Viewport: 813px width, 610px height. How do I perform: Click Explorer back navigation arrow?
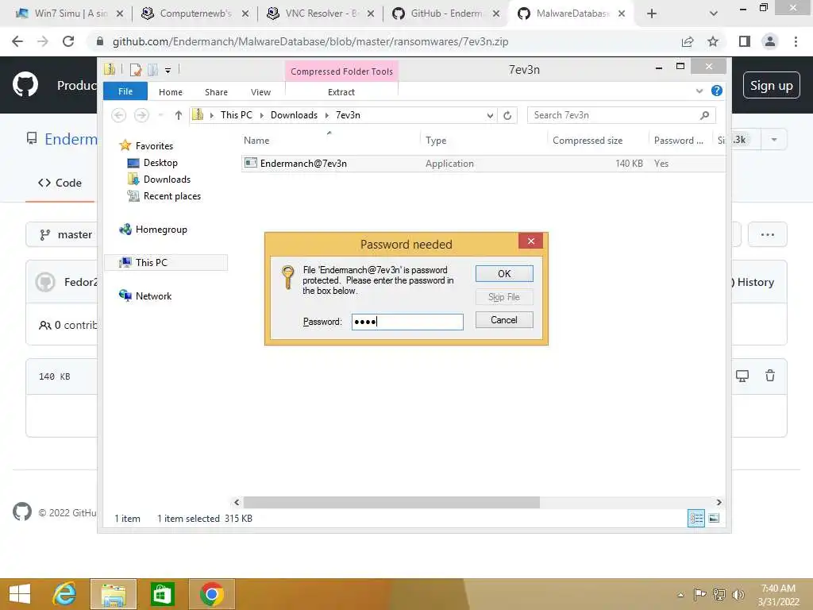(x=119, y=114)
